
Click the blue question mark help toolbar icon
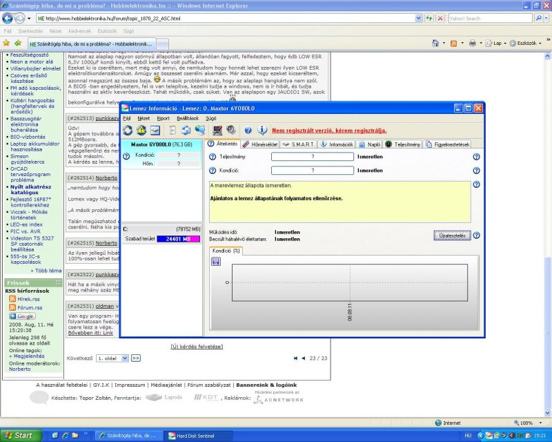[x=248, y=131]
